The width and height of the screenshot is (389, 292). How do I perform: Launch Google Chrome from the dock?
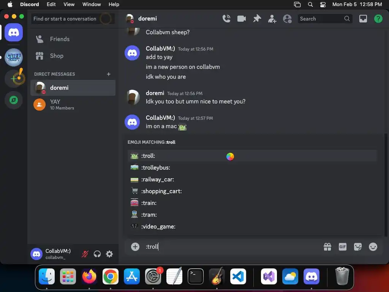click(x=111, y=276)
